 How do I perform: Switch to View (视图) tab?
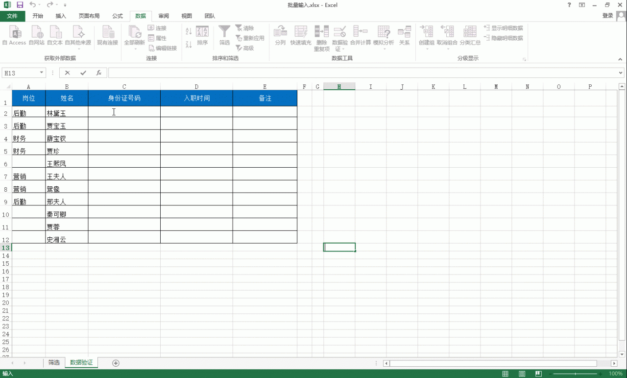click(x=187, y=16)
